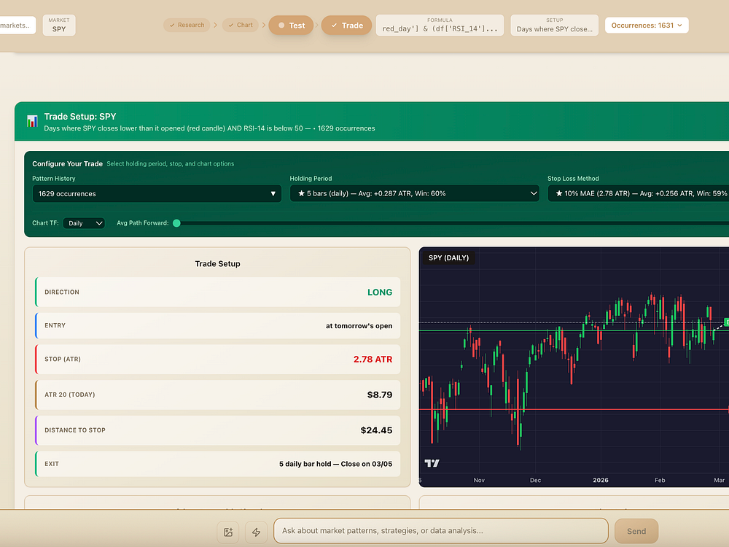Viewport: 729px width, 547px height.
Task: Go to the Chart step
Action: tap(241, 25)
